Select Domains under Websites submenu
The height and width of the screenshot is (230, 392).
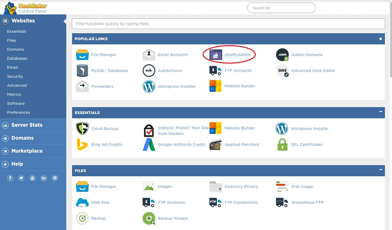[x=16, y=49]
